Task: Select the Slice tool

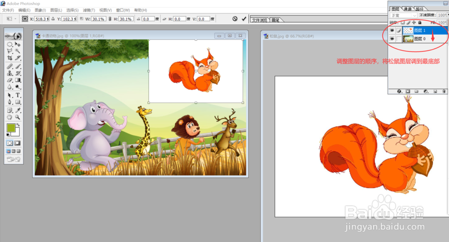Action: pos(18,58)
